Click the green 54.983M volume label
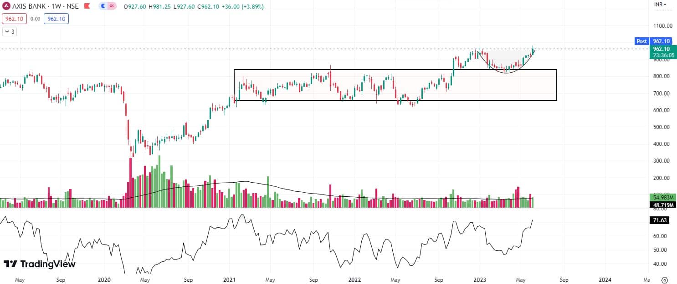Viewport: 677px width, 284px height. pos(661,198)
